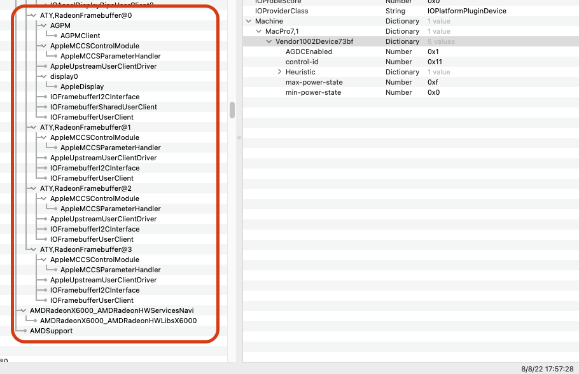Image resolution: width=579 pixels, height=374 pixels.
Task: Select IOFramebufferSharedUserClient entry
Action: pos(103,107)
